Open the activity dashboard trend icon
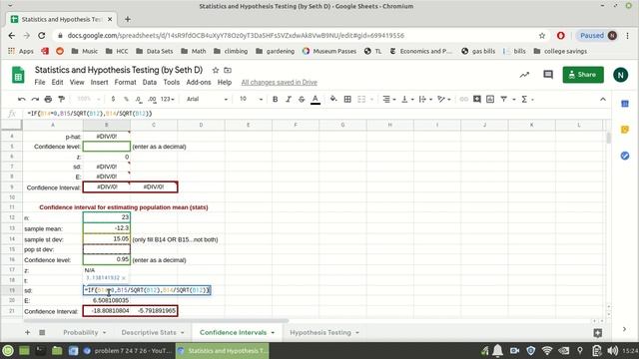639x359 pixels. [524, 75]
